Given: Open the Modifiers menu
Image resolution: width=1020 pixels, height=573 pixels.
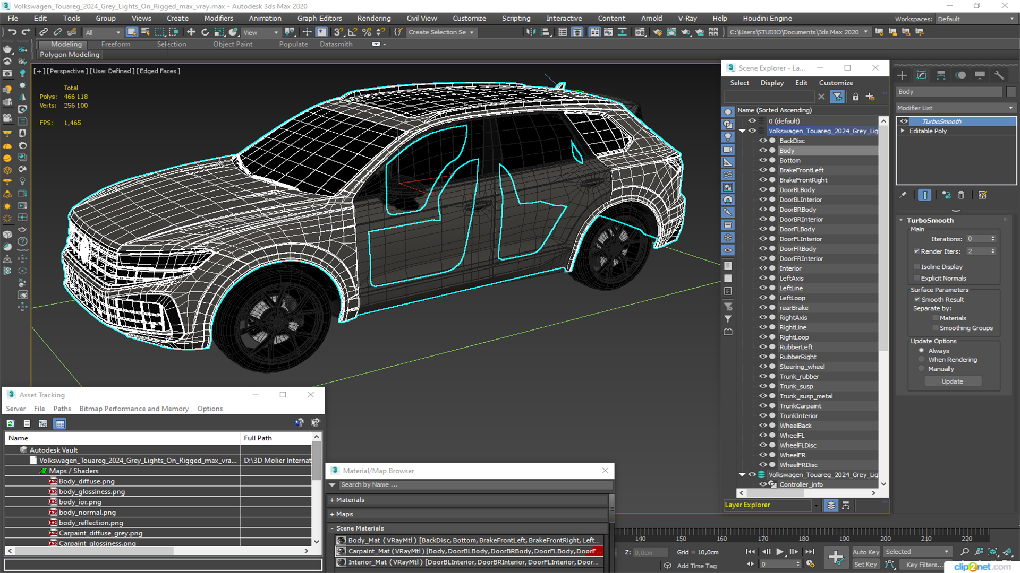Looking at the screenshot, I should click(218, 19).
